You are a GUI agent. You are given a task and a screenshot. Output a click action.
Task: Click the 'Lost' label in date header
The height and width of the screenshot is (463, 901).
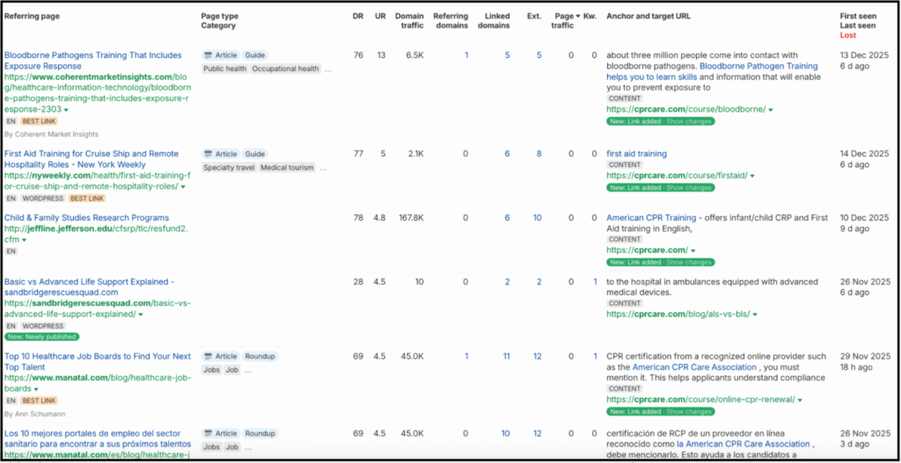[847, 35]
